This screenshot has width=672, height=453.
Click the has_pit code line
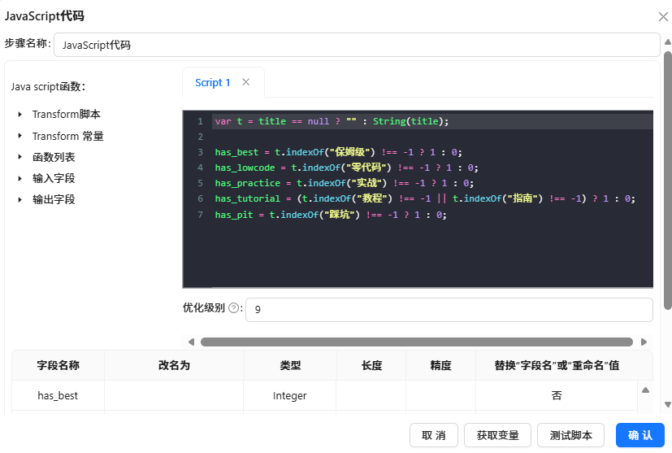[x=331, y=215]
